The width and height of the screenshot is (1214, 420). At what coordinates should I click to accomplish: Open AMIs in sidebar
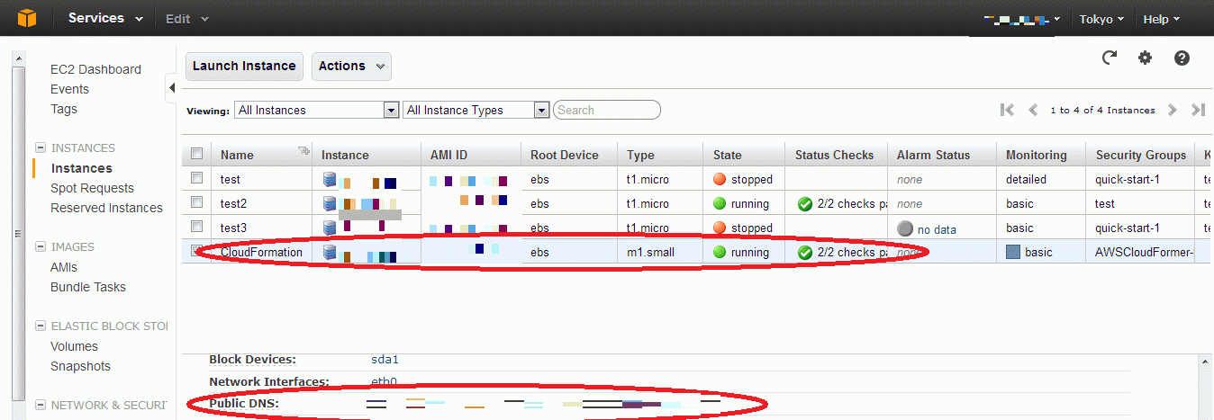[64, 267]
